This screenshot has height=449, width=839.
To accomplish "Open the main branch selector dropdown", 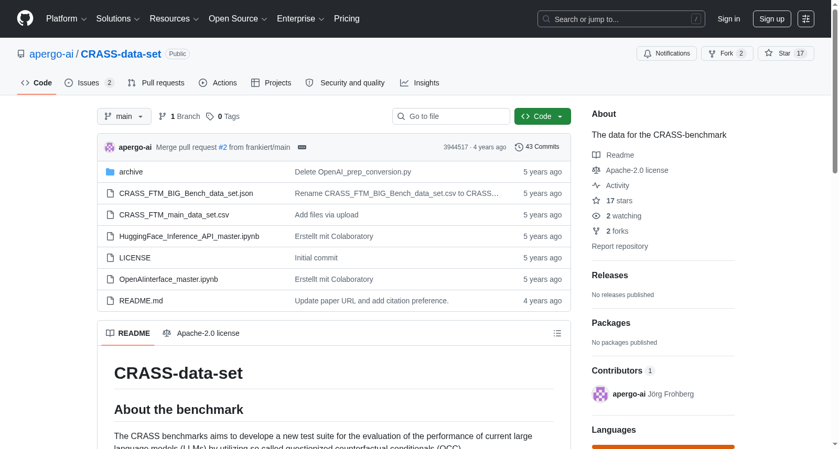I will click(124, 116).
